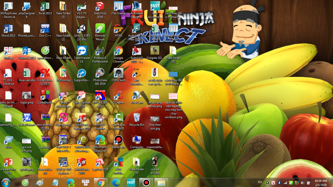Select the hoa than son.jpg thumbnail
This screenshot has width=333, height=187.
pyautogui.click(x=155, y=118)
